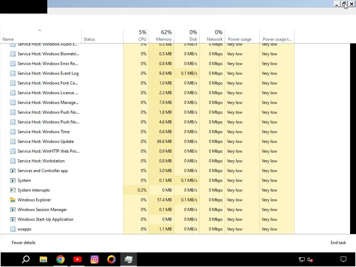Open the notification center icon
The image size is (356, 267).
(343, 259)
